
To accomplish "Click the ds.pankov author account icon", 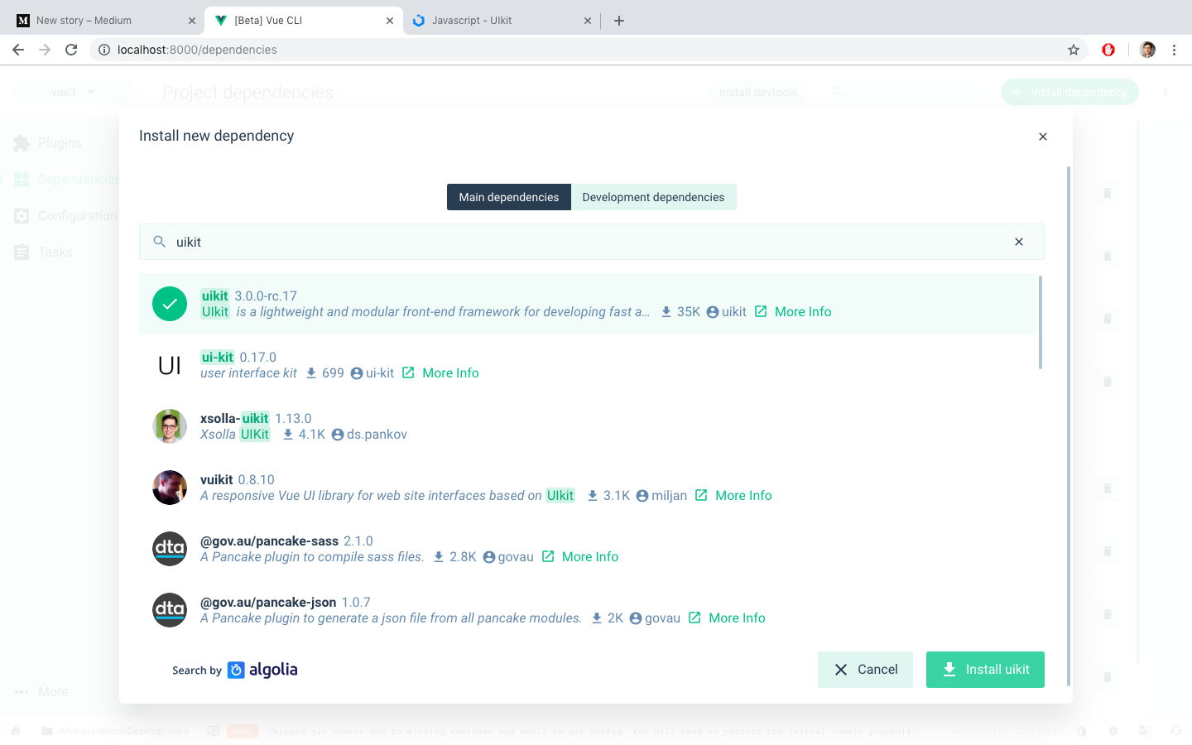I will [x=338, y=435].
